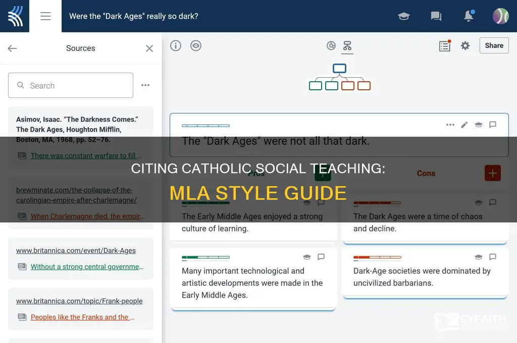Screen dimensions: 517x343
Task: Open the user profile avatar
Action: click(x=500, y=16)
